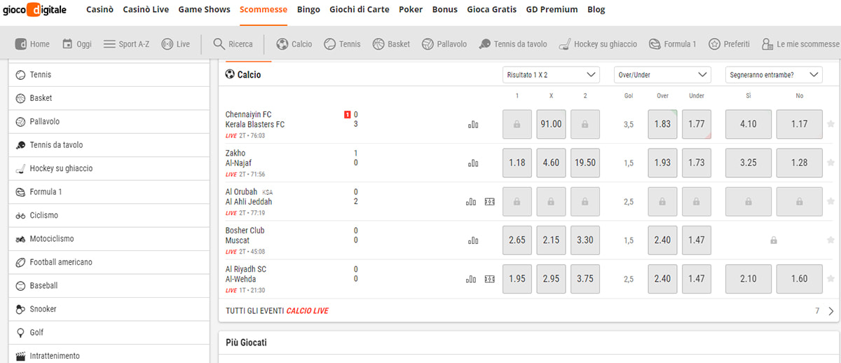Open stats icon for Al Riyadh SC match
The height and width of the screenshot is (363, 841).
point(471,279)
